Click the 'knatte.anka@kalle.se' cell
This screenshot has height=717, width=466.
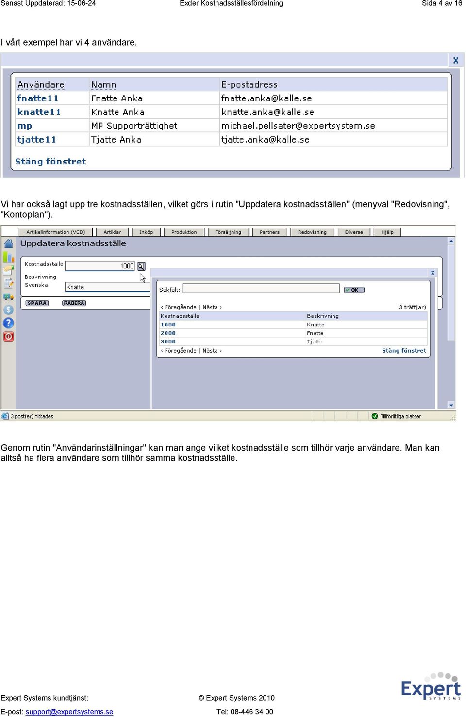click(267, 112)
